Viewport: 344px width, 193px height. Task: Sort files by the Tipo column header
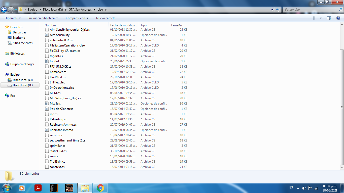(x=154, y=25)
